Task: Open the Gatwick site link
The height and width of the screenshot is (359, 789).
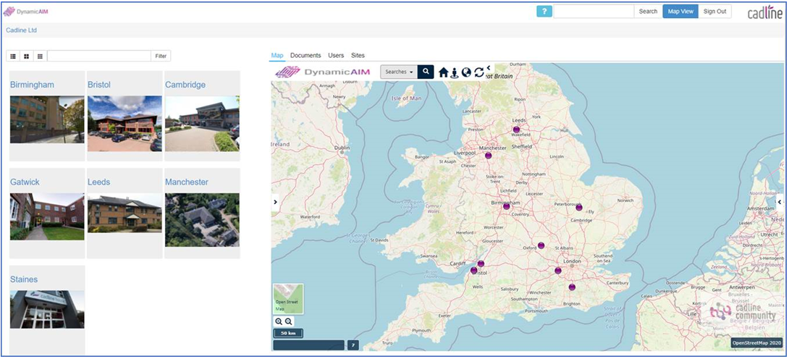Action: [x=25, y=182]
